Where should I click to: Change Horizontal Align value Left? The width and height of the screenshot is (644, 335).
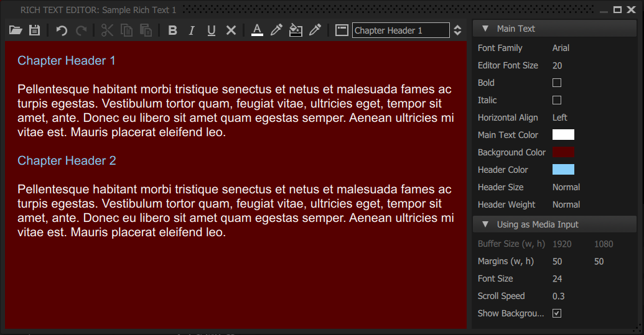pyautogui.click(x=560, y=117)
